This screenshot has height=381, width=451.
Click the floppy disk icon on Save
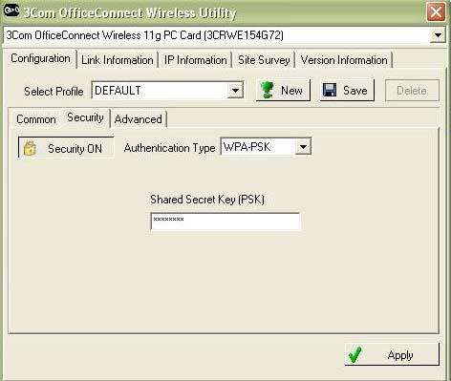tap(330, 90)
